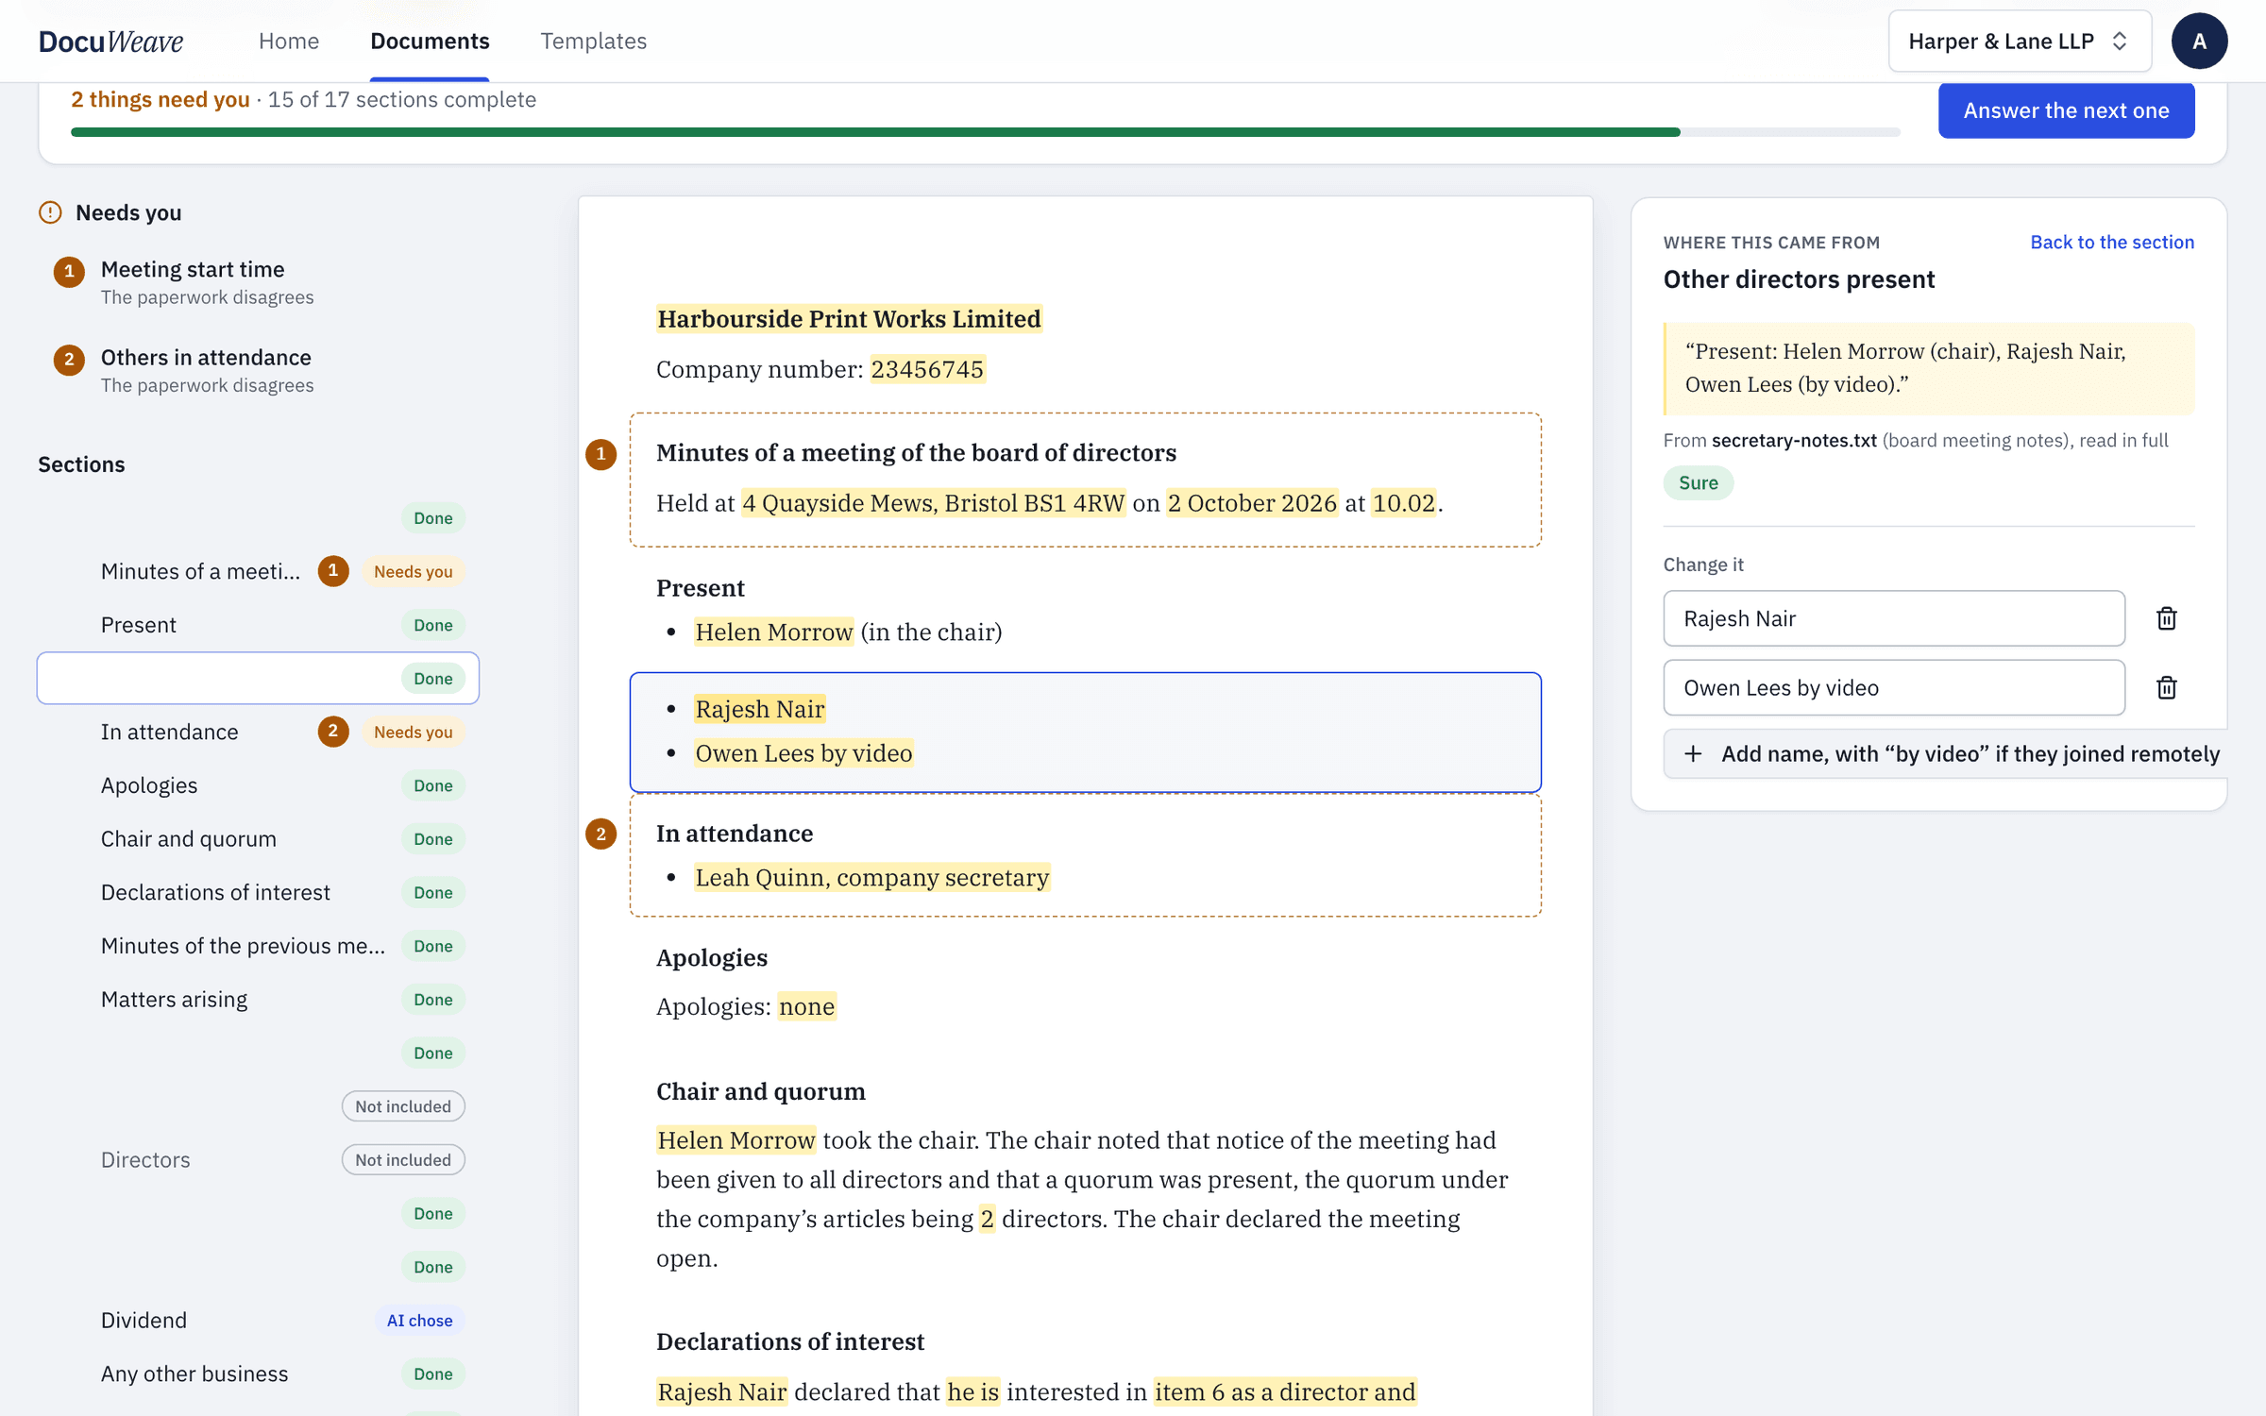The width and height of the screenshot is (2266, 1416).
Task: Switch to the Documents tab
Action: 430,41
